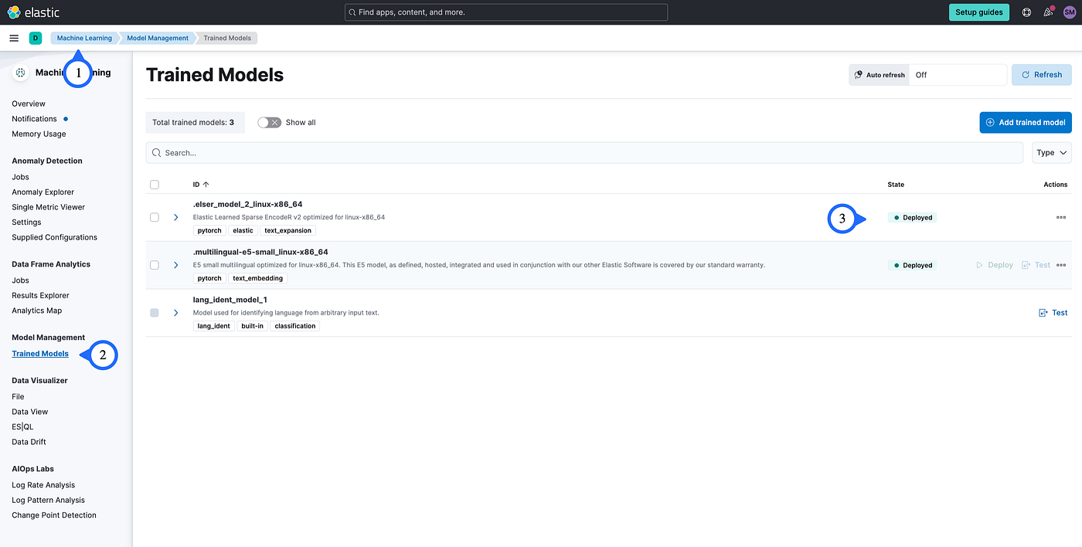Open the news notification icon in top bar
This screenshot has width=1082, height=547.
(x=1048, y=12)
